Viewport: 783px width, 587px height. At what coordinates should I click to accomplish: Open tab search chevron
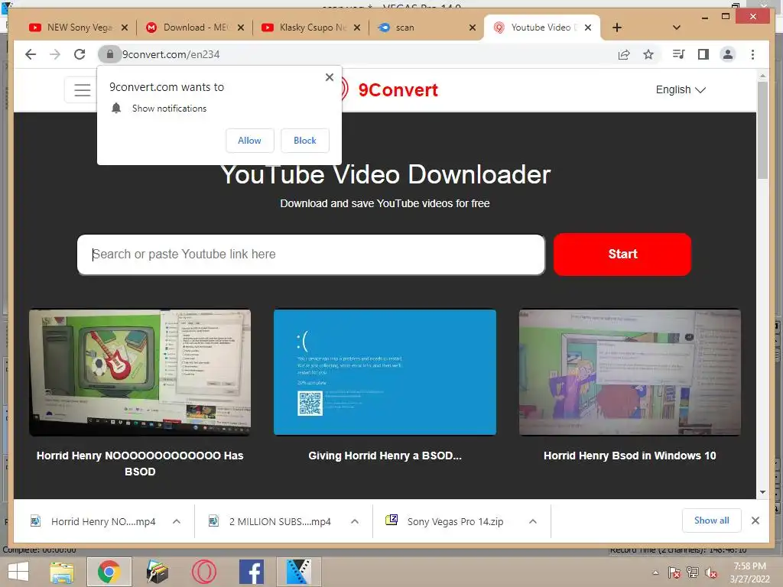[677, 28]
